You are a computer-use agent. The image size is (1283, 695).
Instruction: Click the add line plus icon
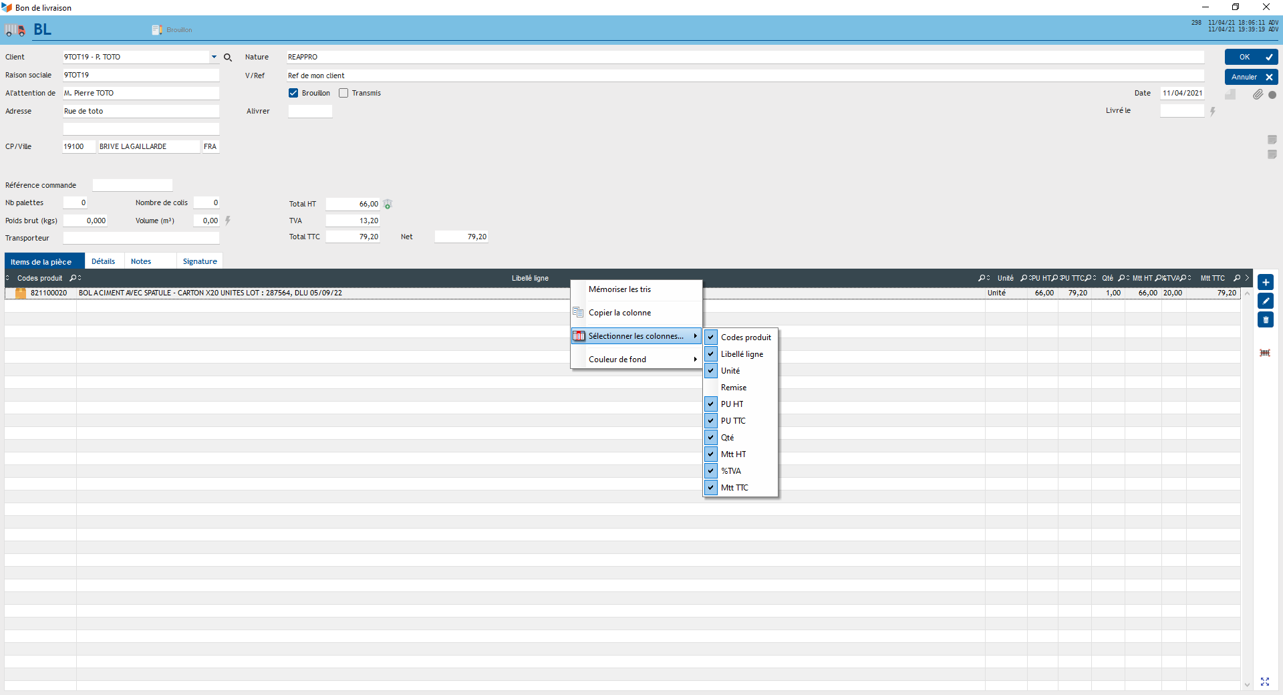pos(1266,282)
